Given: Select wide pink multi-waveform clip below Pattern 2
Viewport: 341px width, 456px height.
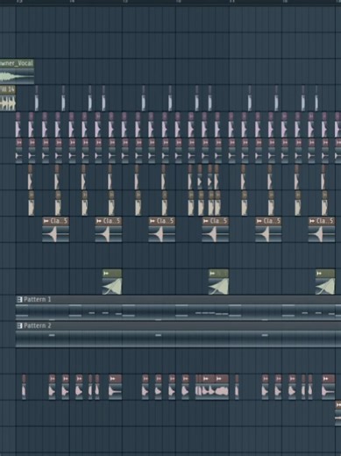Looking at the screenshot, I should (212, 387).
